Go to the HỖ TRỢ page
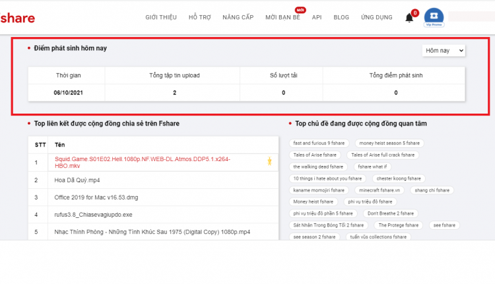This screenshot has width=495, height=284. coord(199,17)
